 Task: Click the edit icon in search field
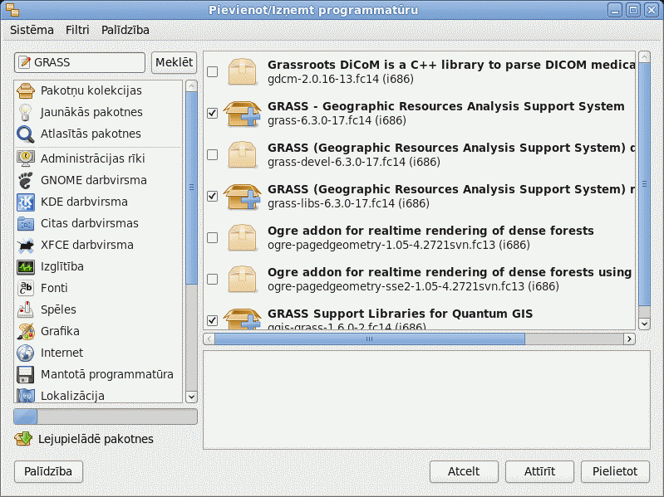click(x=25, y=62)
